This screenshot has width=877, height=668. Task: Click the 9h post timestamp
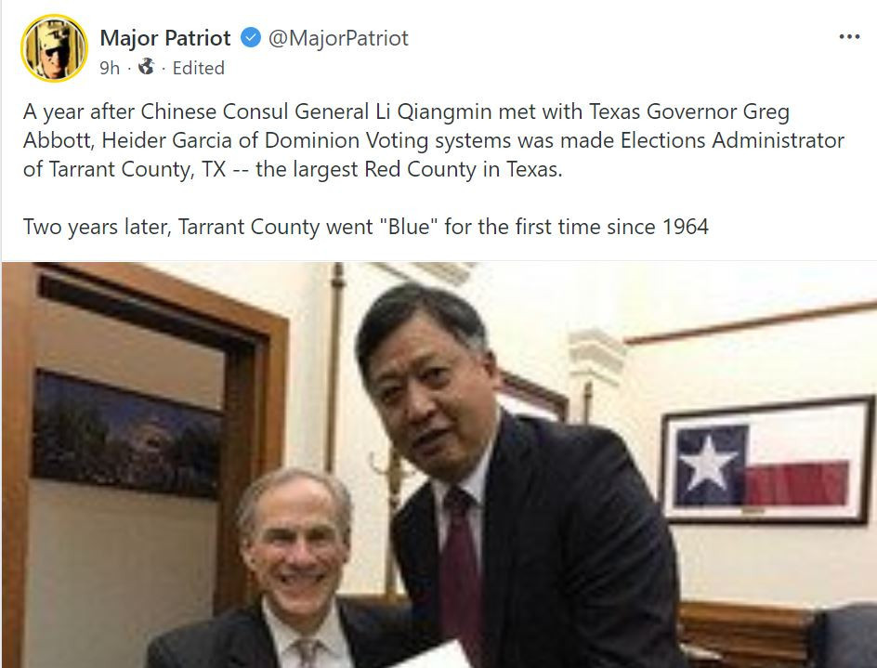pyautogui.click(x=110, y=68)
